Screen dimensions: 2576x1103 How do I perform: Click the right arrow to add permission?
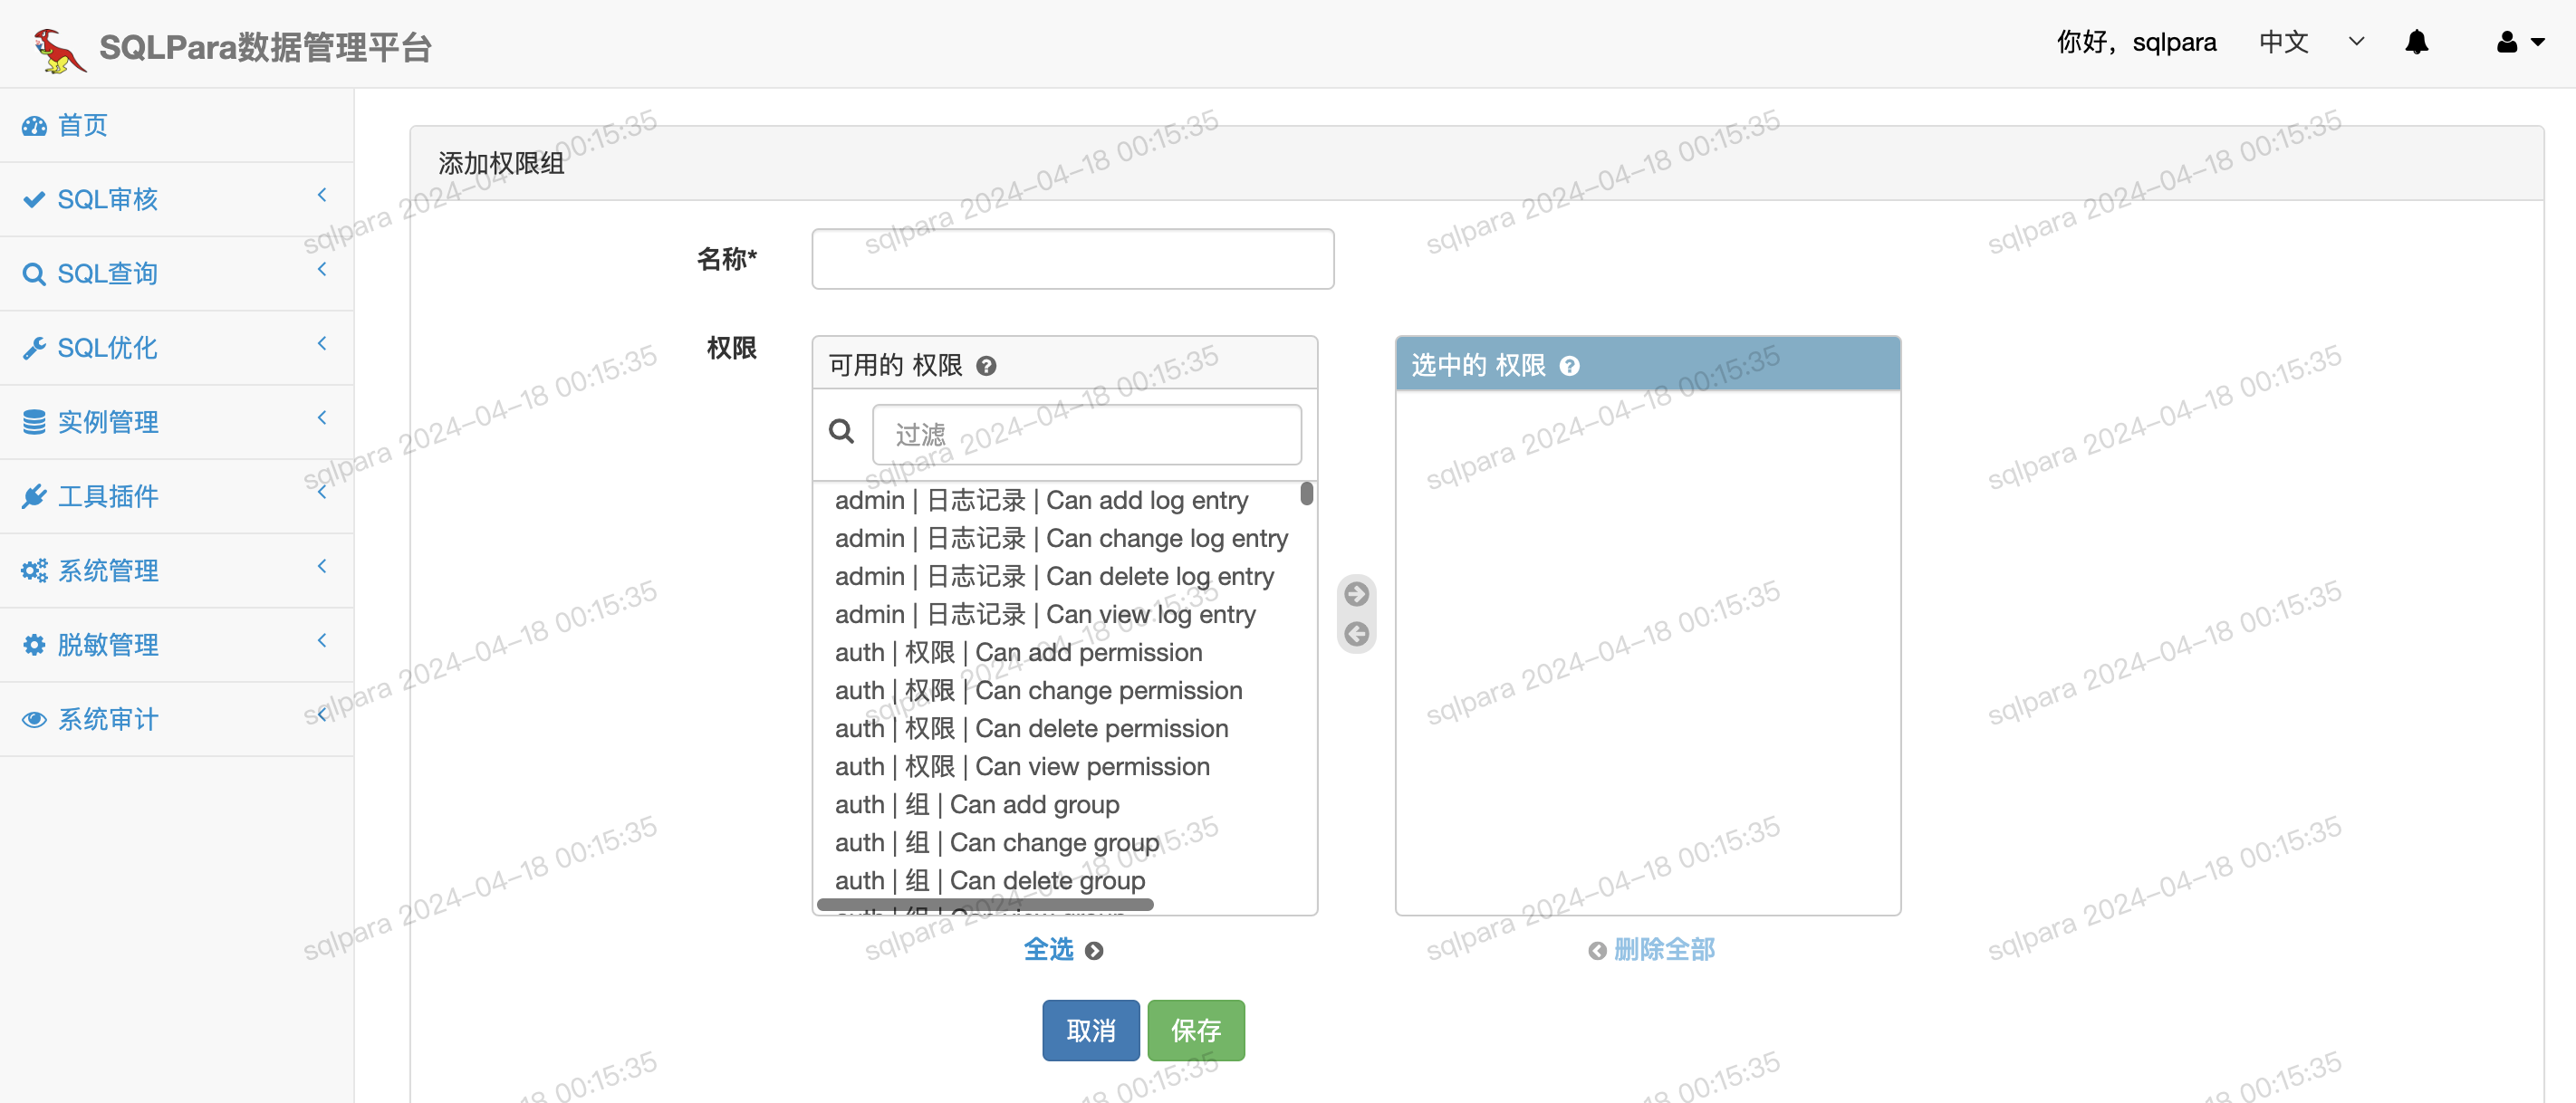point(1356,594)
